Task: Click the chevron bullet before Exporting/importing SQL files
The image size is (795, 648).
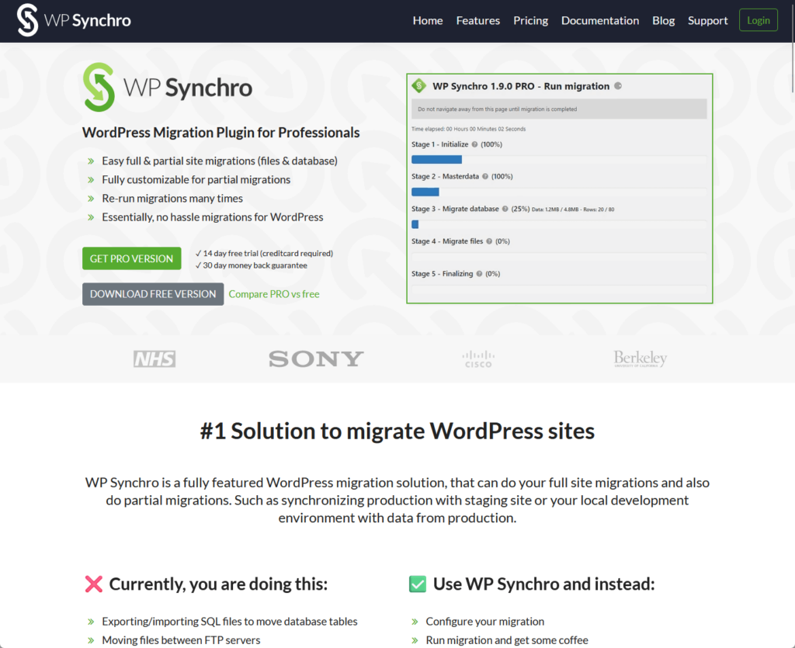Action: point(91,622)
